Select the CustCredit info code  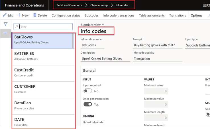43,73
